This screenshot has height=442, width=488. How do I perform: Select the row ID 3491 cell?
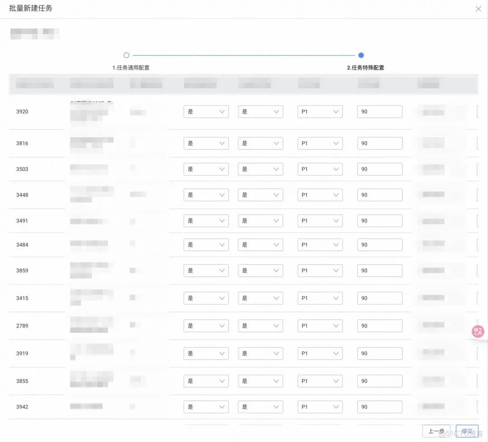pyautogui.click(x=22, y=221)
